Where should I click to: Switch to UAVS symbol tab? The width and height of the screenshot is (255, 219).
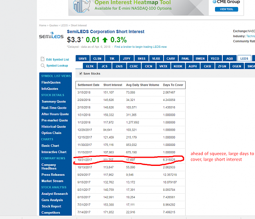82,58
